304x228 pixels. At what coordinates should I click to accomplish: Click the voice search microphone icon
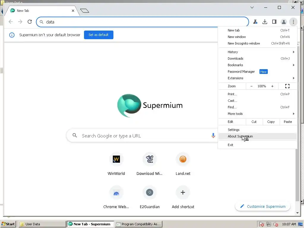[213, 135]
